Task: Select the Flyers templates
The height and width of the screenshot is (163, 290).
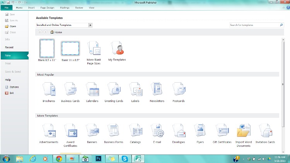Action: point(200,134)
